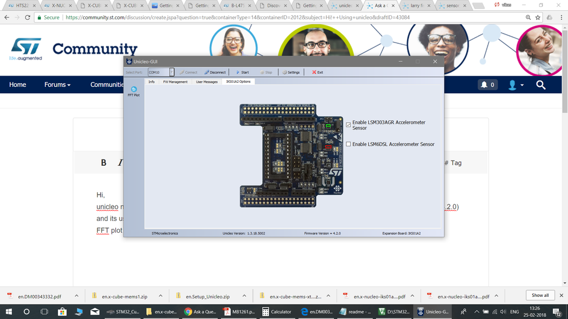Switch to Edge en.DM003 taskbar item
This screenshot has width=568, height=319.
317,312
